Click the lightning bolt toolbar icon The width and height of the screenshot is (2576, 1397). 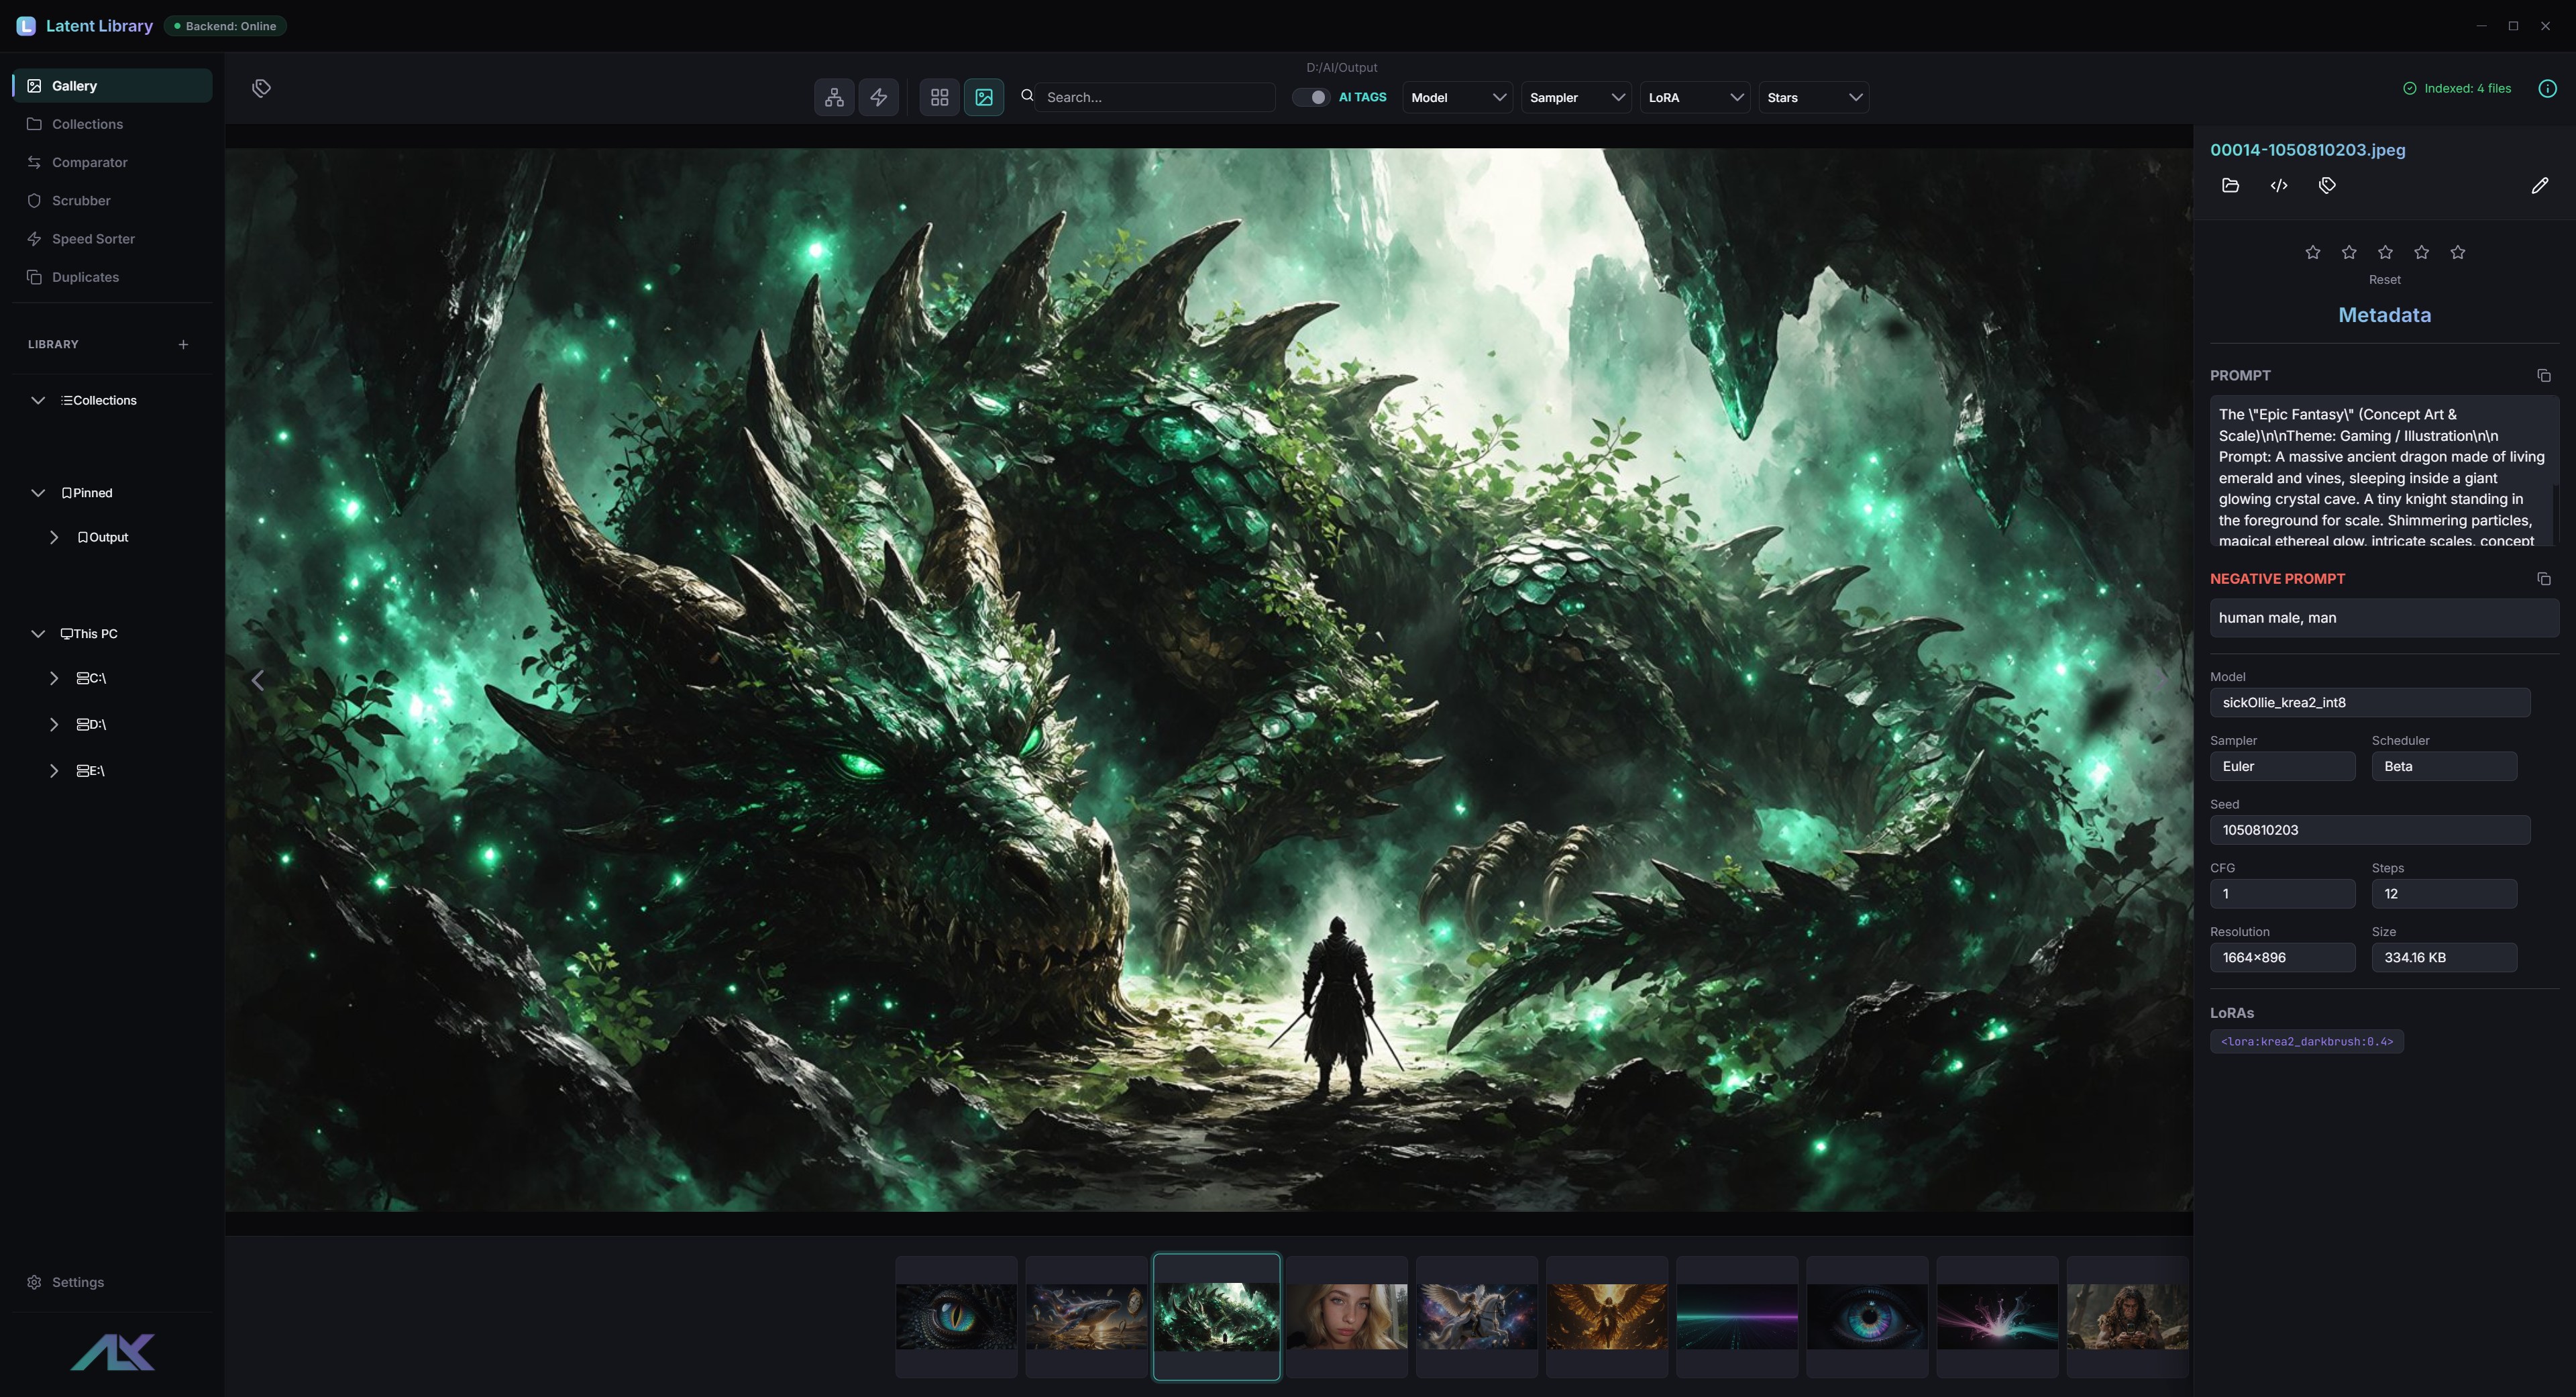coord(879,97)
